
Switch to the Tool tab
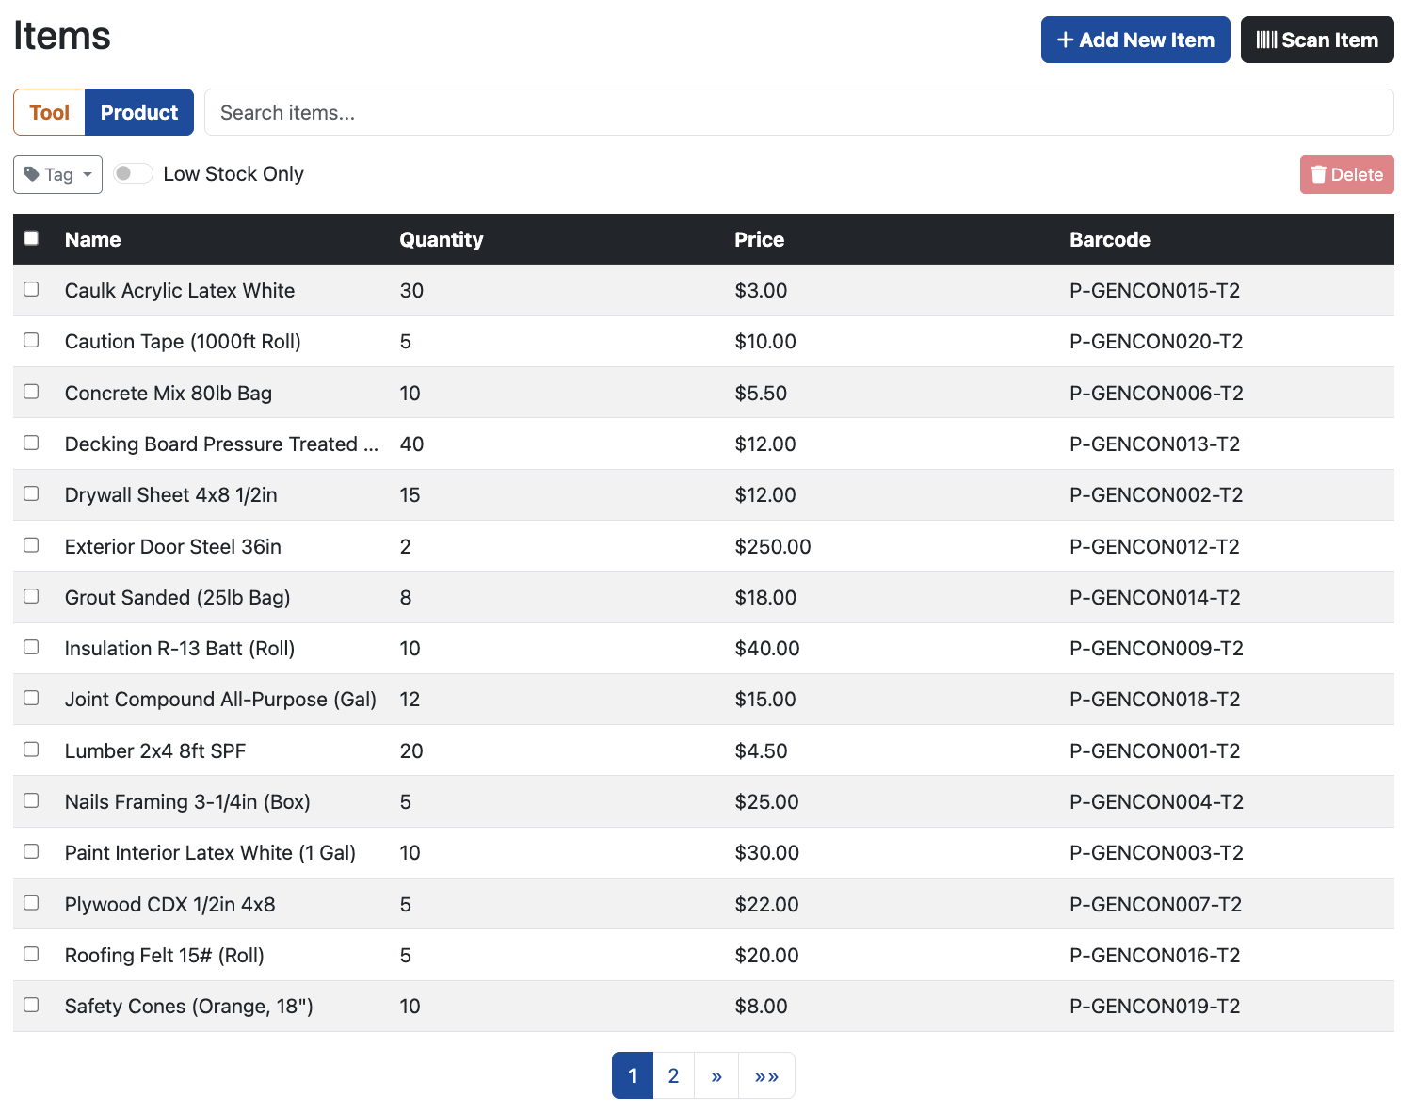click(x=49, y=112)
